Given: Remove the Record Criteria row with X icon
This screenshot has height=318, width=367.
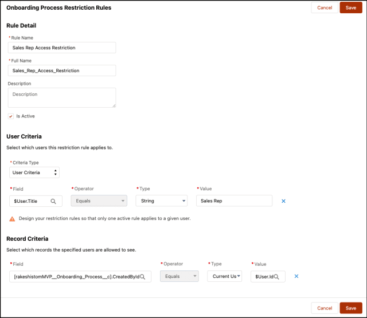Looking at the screenshot, I should 296,276.
